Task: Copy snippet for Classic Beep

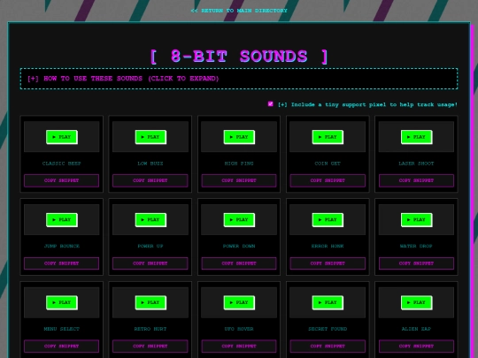Action: coord(62,180)
